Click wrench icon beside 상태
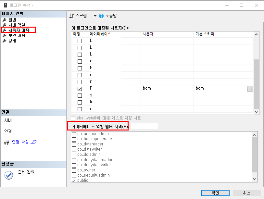The height and width of the screenshot is (199, 264). coord(5,41)
